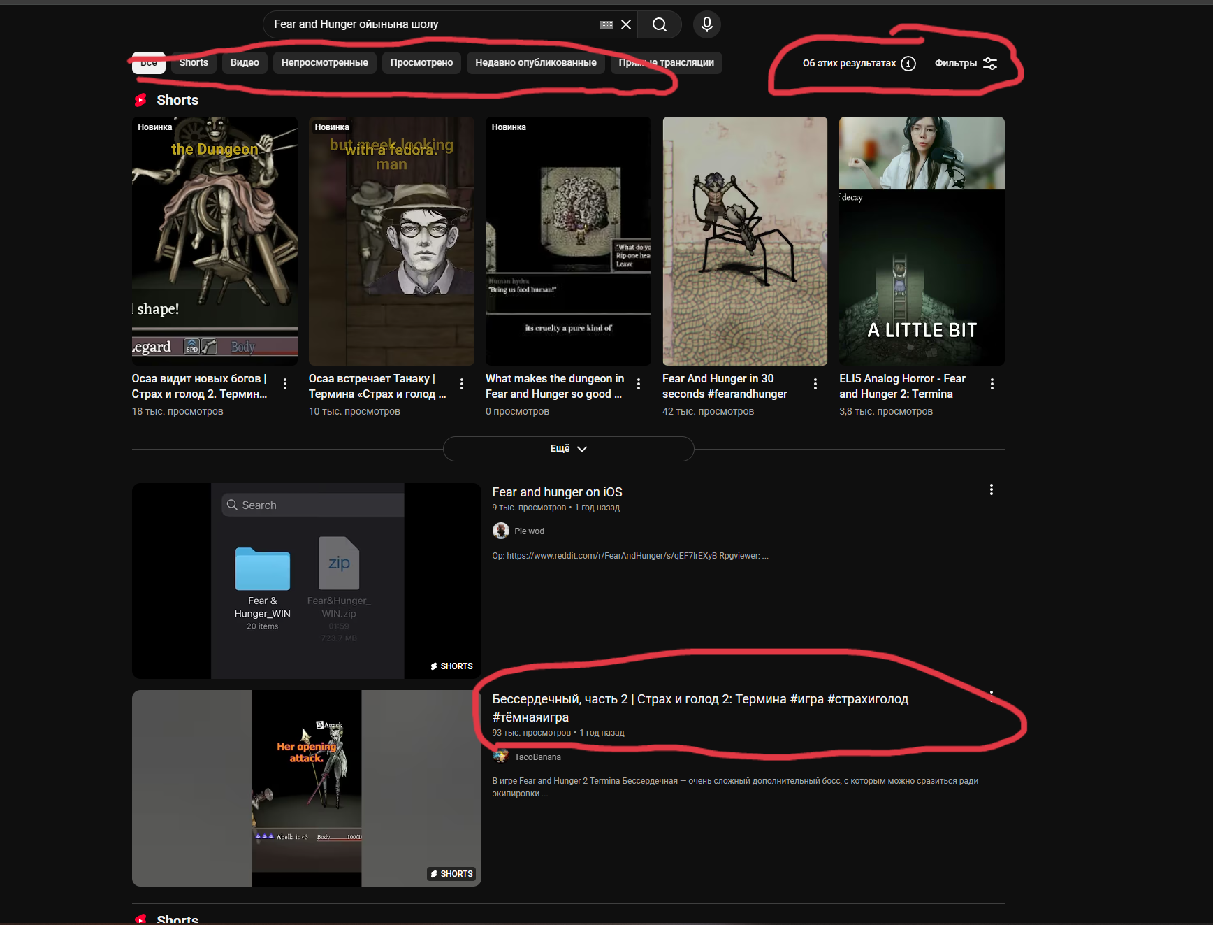Click the magnifier search button
This screenshot has height=925, width=1213.
[659, 24]
